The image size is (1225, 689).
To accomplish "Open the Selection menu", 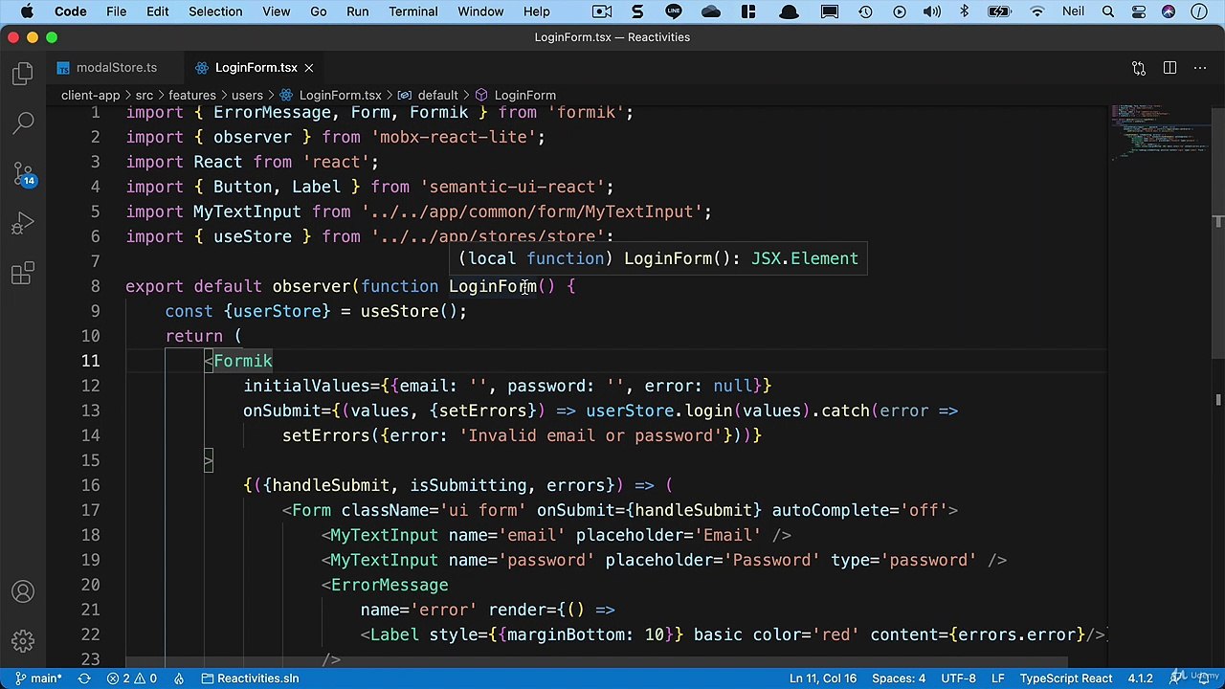I will click(215, 11).
